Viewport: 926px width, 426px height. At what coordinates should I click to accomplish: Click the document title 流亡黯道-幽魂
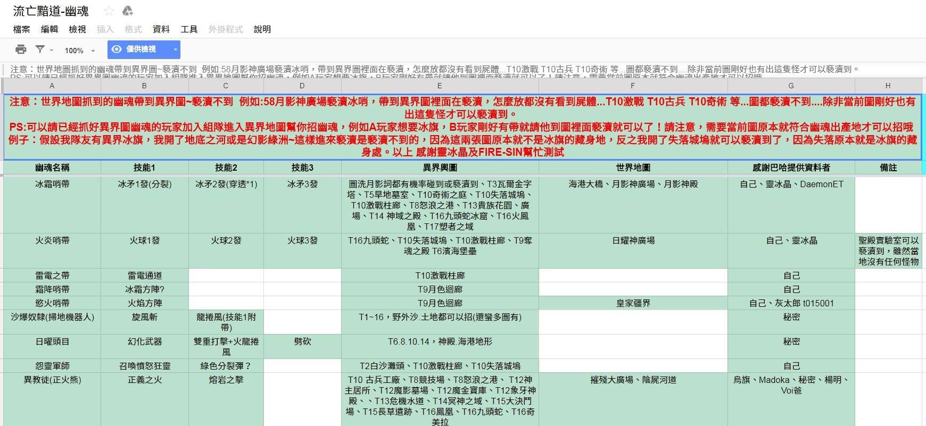click(x=51, y=11)
